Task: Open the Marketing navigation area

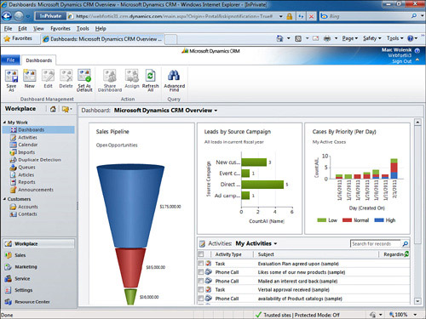Action: [26, 267]
